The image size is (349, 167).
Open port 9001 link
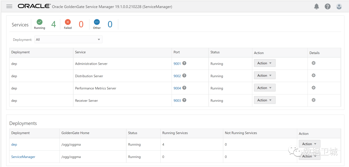click(x=177, y=64)
